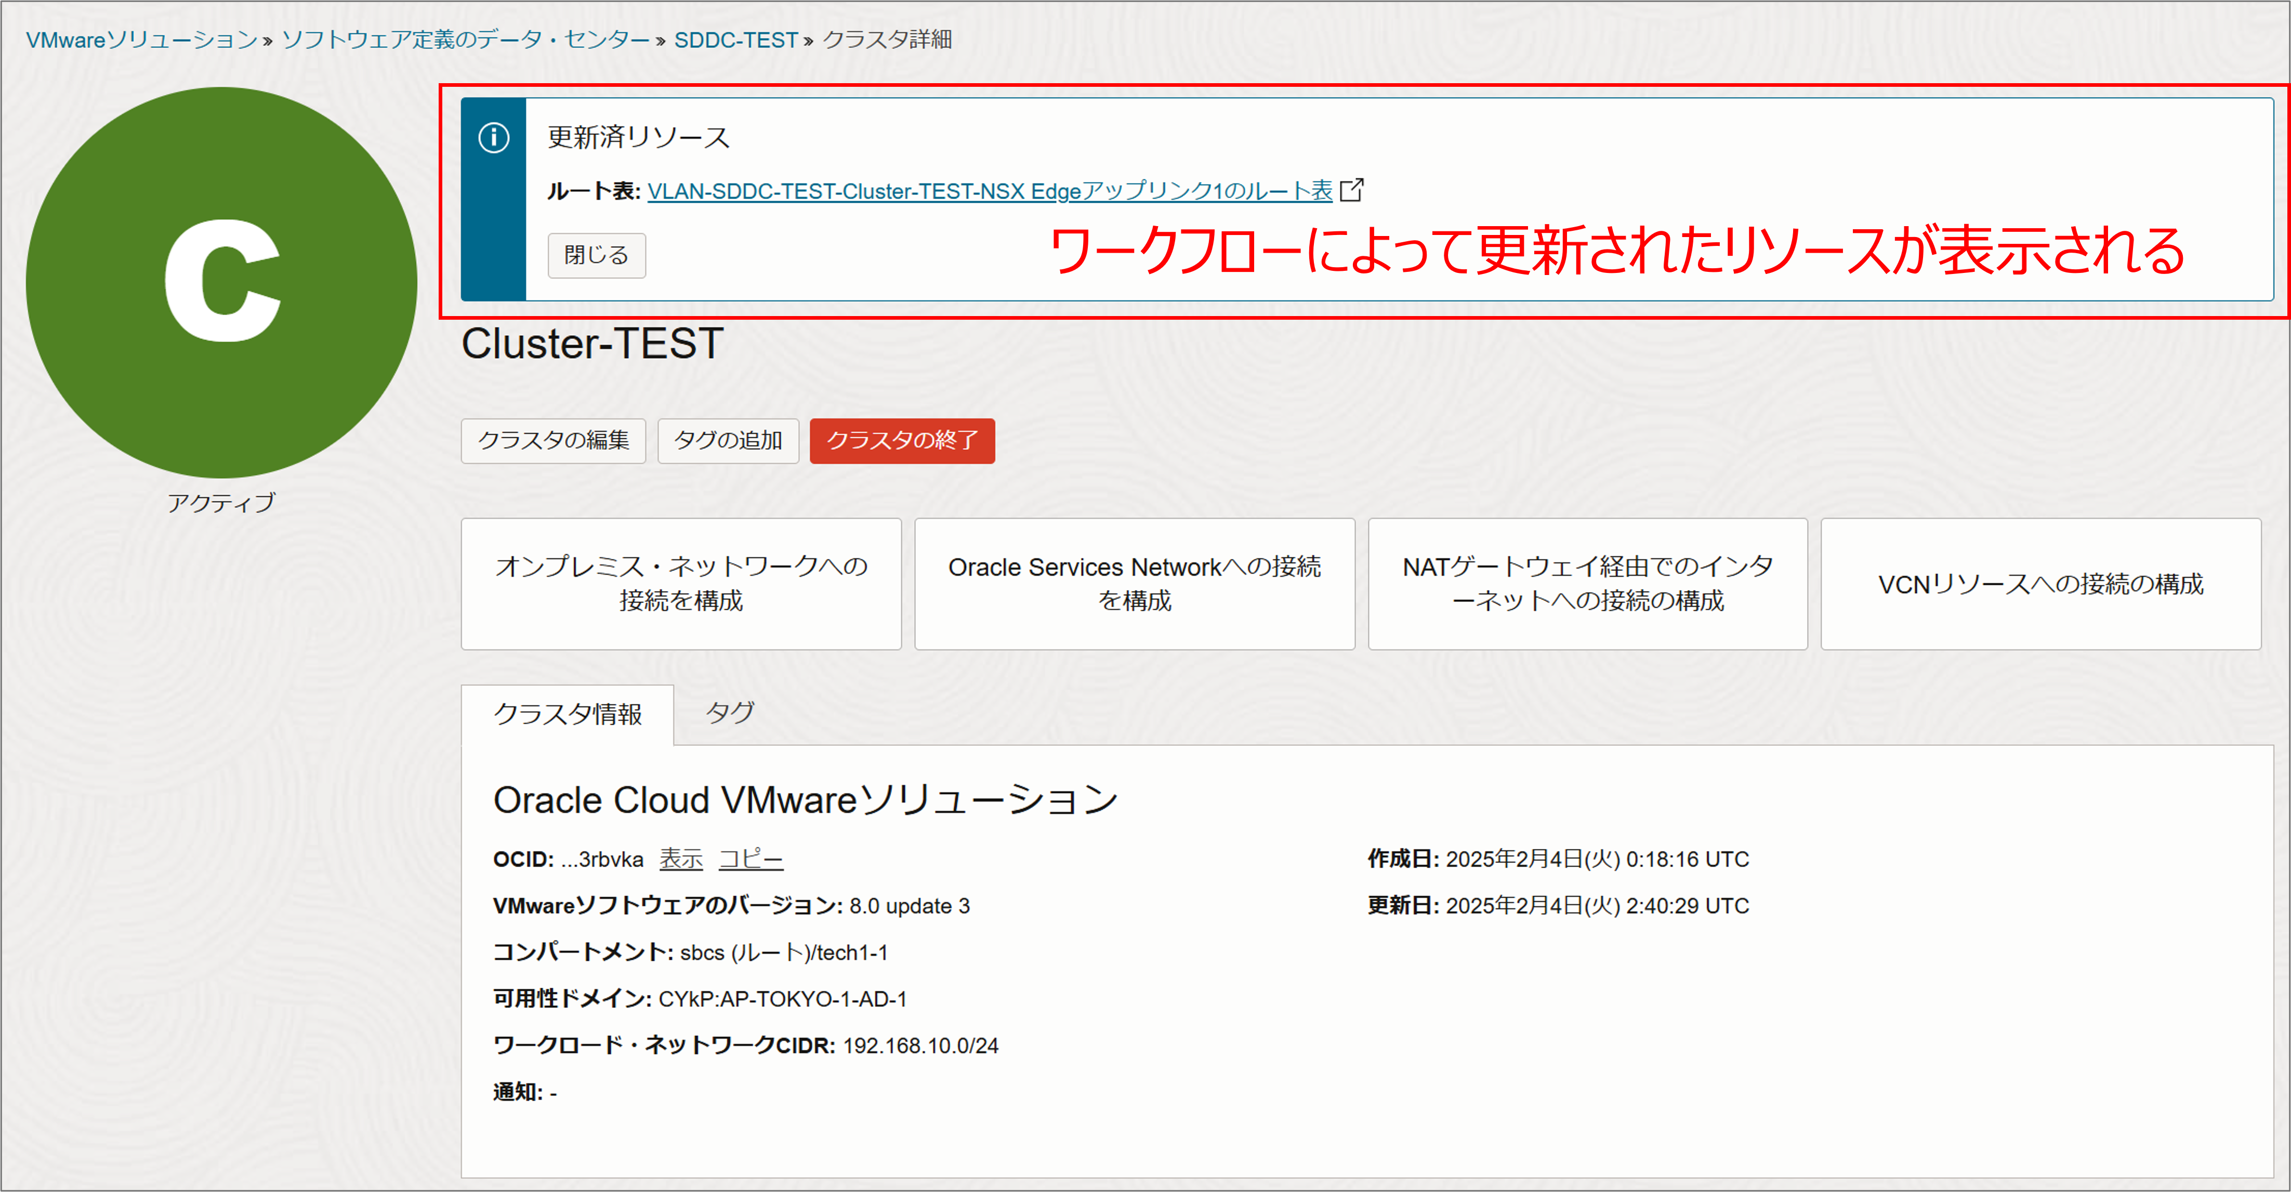Open the VLAN-SDDC-TEST-Cluster-TEST-NSX Edge route table link

[989, 190]
